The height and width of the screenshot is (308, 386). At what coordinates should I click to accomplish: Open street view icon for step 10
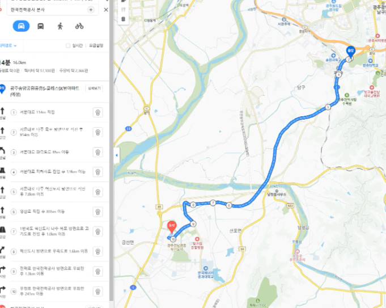97,292
